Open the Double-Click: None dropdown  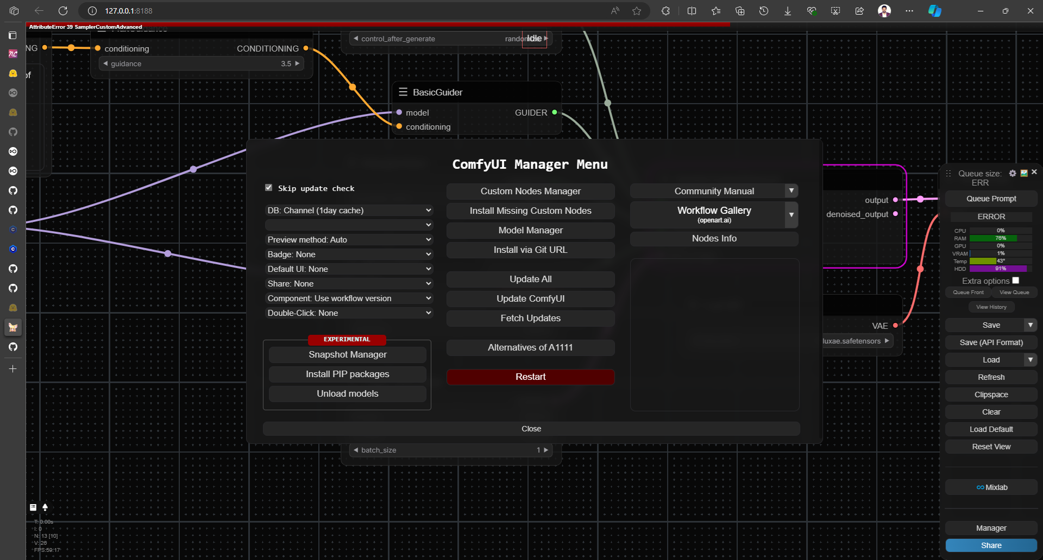click(x=349, y=313)
